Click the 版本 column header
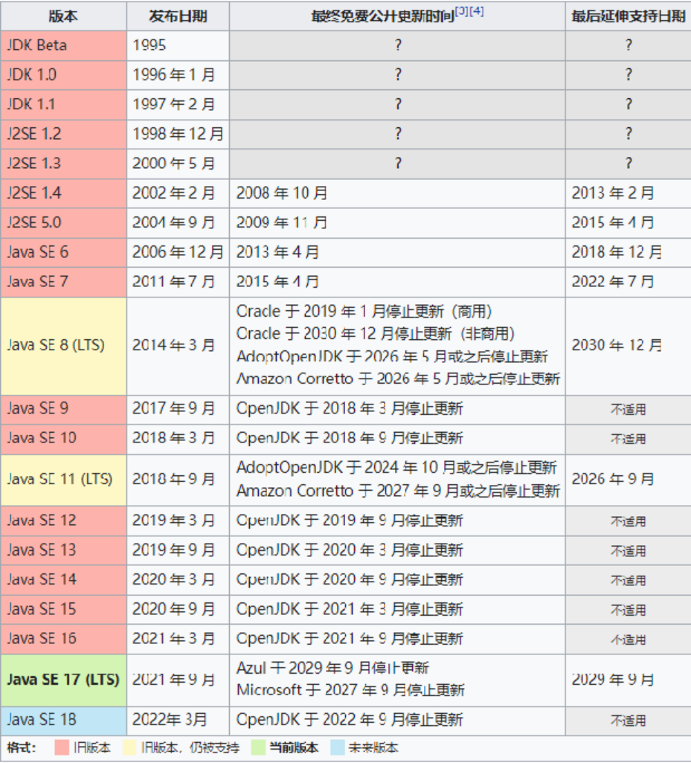The width and height of the screenshot is (691, 763). pos(63,16)
